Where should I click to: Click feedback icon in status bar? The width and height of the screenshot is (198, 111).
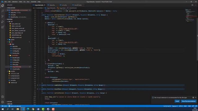point(193,106)
